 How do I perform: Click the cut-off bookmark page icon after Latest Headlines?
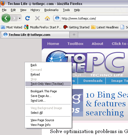[x=122, y=27]
